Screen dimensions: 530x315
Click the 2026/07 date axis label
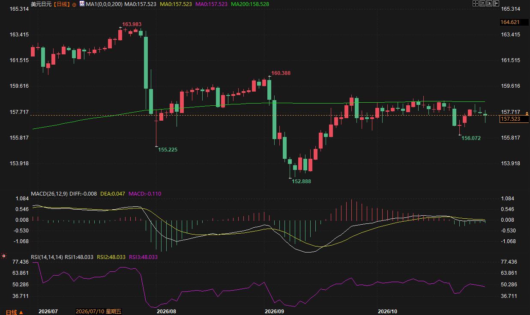pos(48,312)
